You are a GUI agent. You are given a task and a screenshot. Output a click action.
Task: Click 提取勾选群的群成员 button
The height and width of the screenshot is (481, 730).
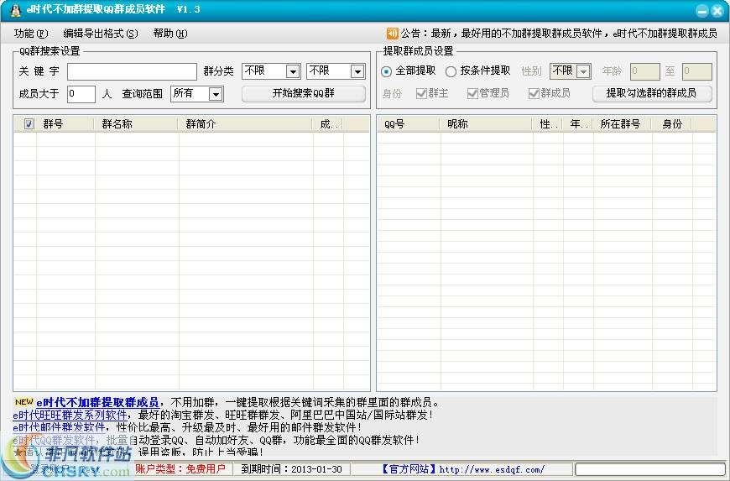(652, 93)
